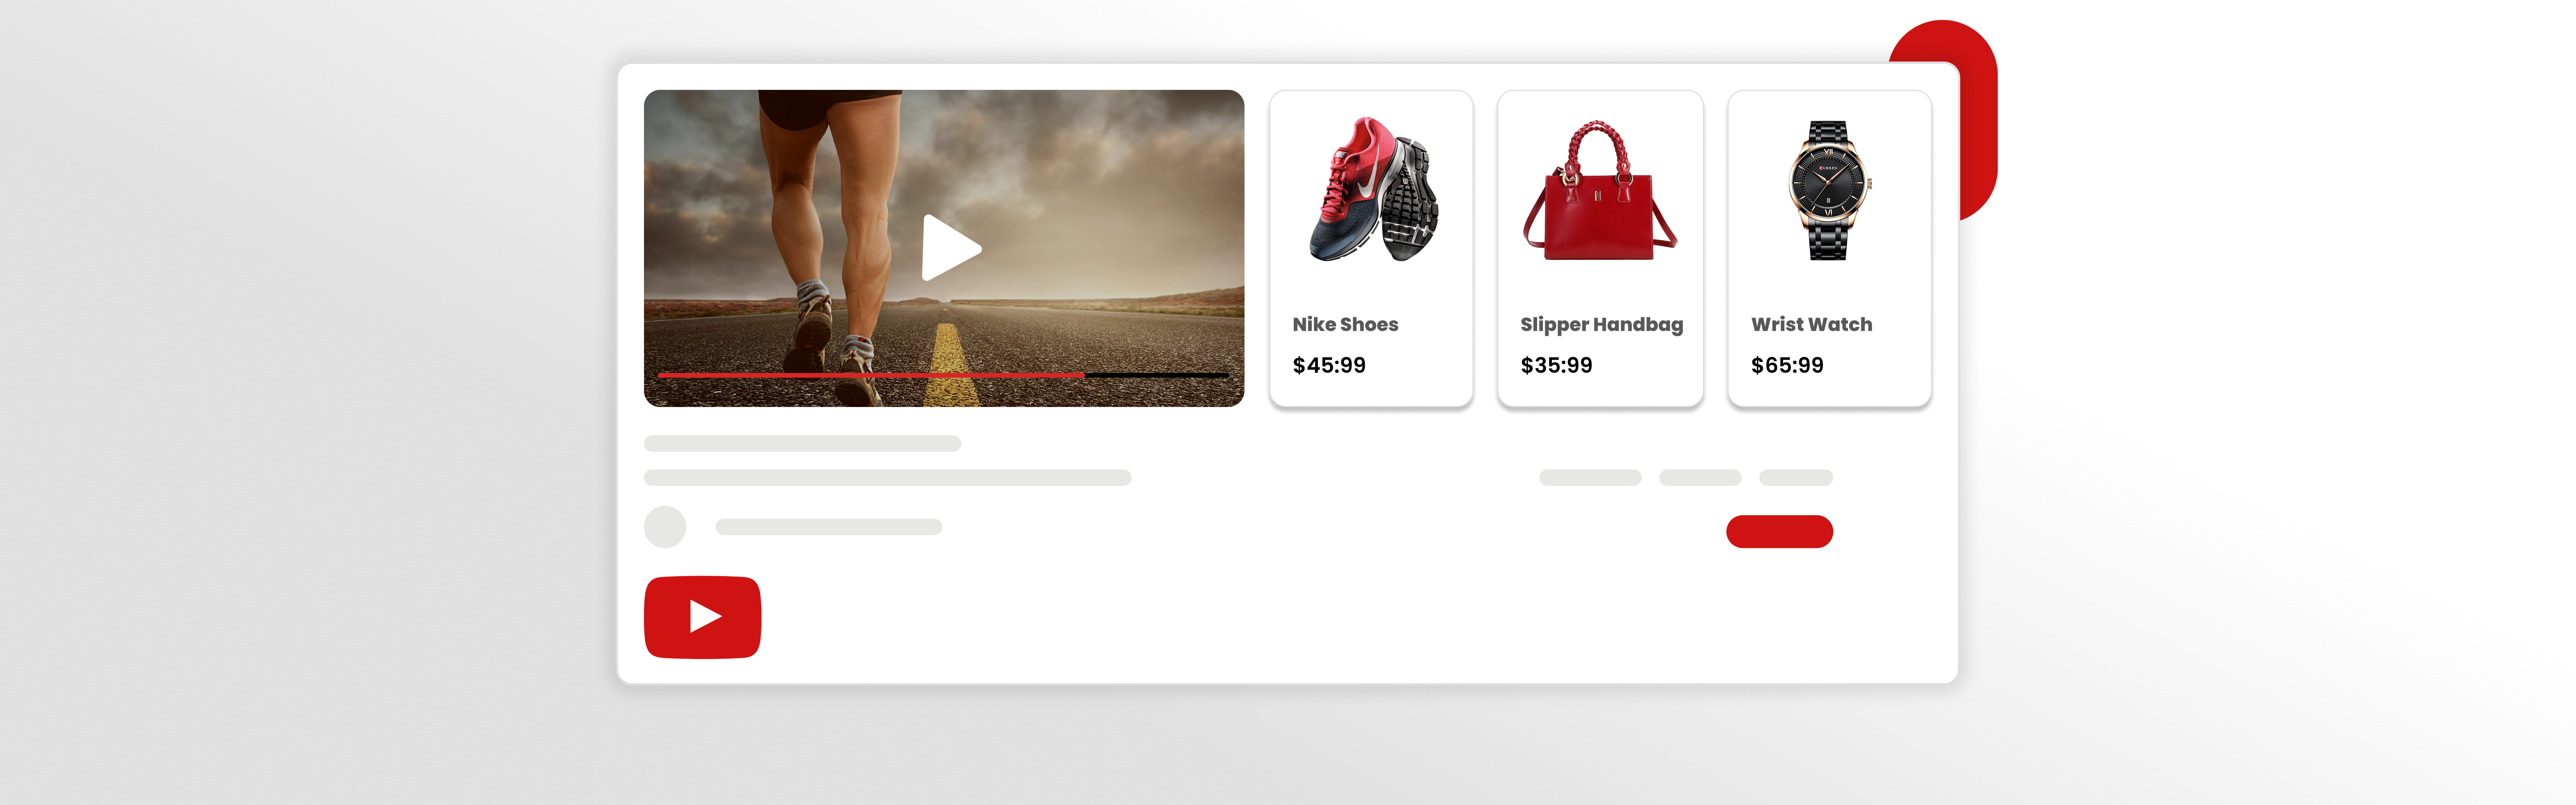The image size is (2576, 805).
Task: Click the red pill-shaped button
Action: point(1779,531)
